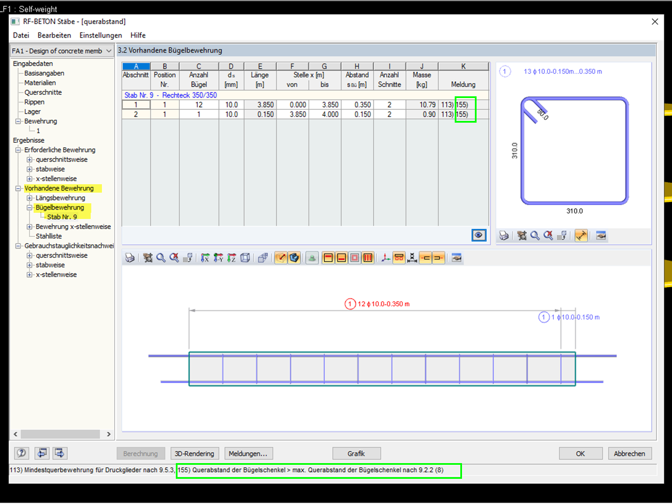Select Basisangaben in the tree
The height and width of the screenshot is (504, 672).
click(44, 73)
